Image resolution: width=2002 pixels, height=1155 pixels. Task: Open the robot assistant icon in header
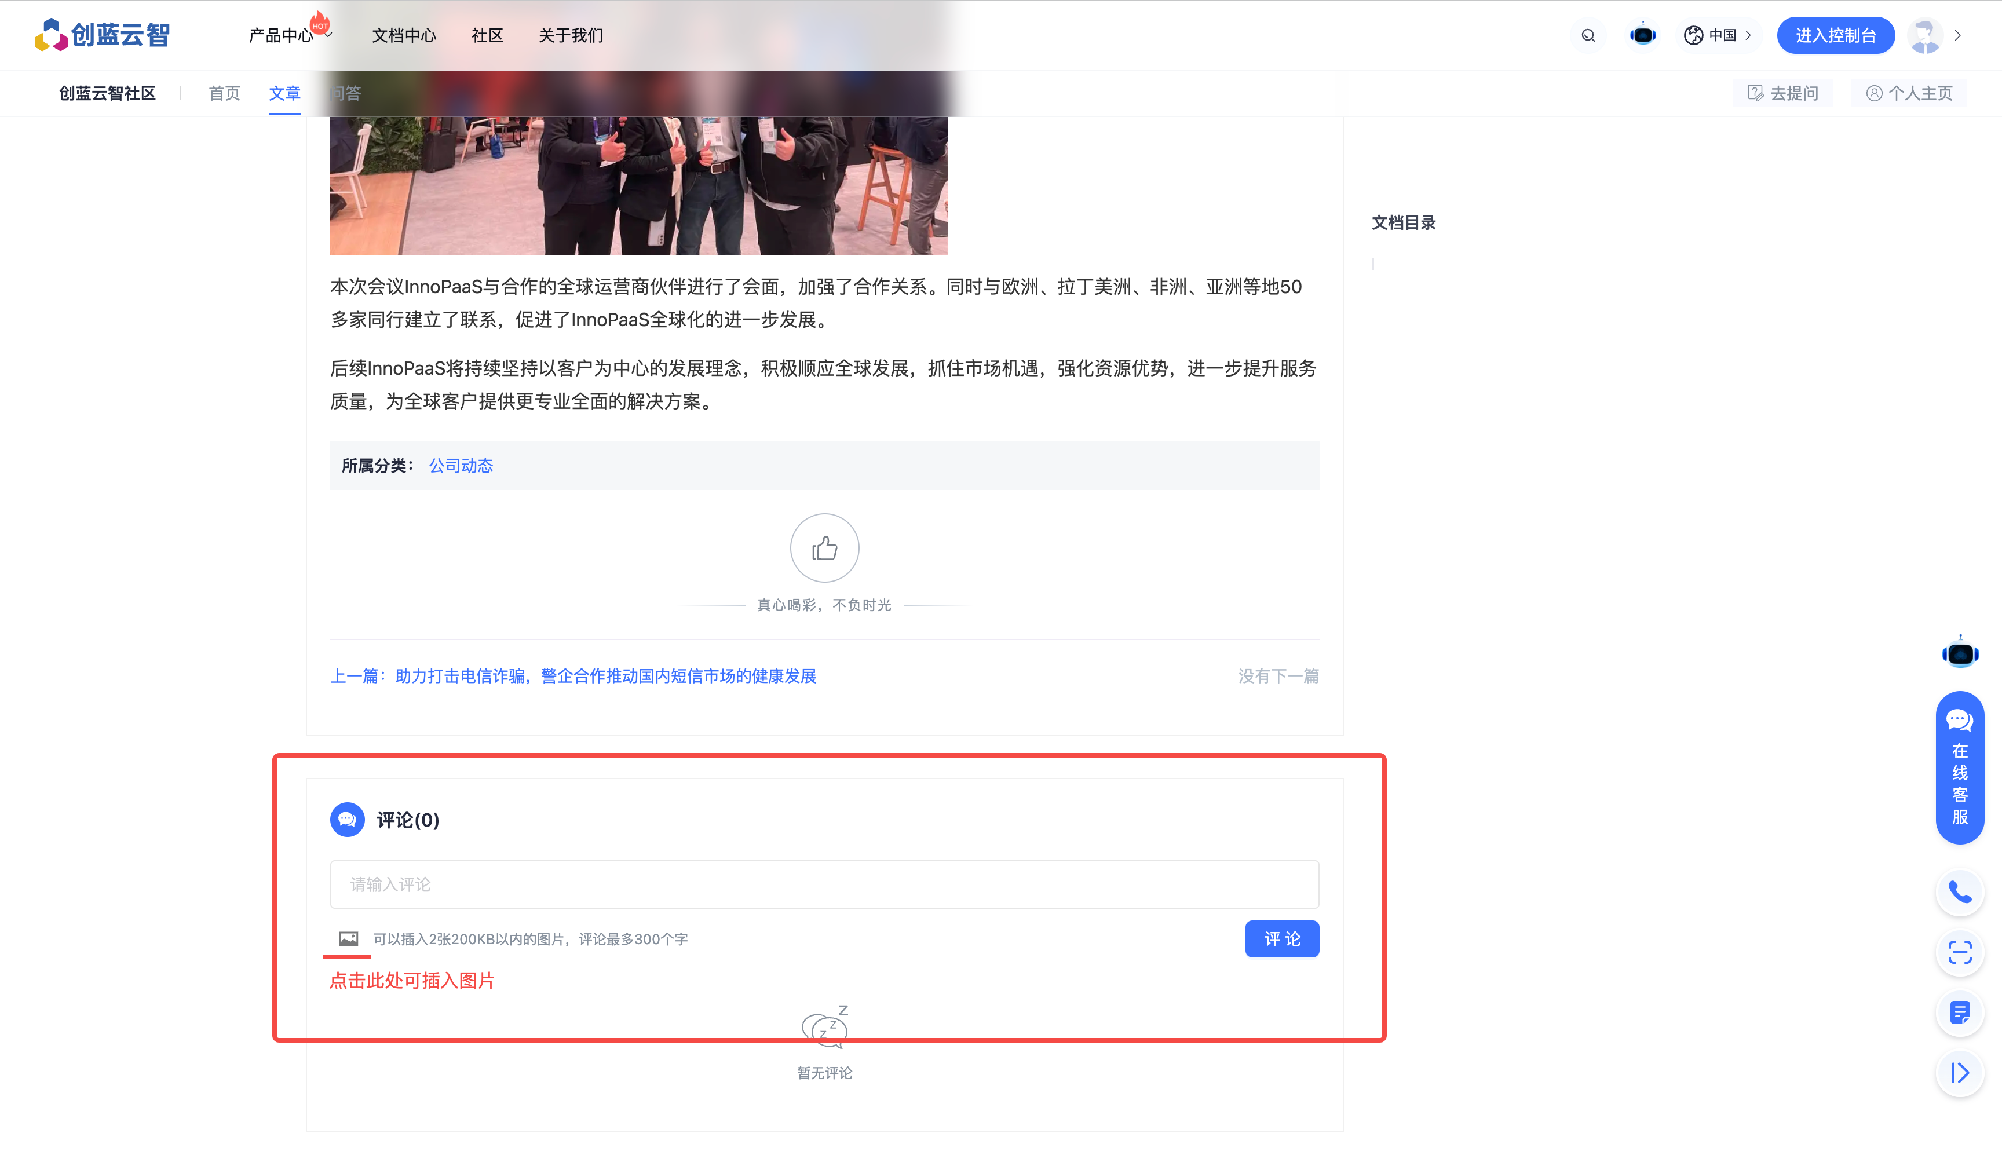pos(1643,36)
